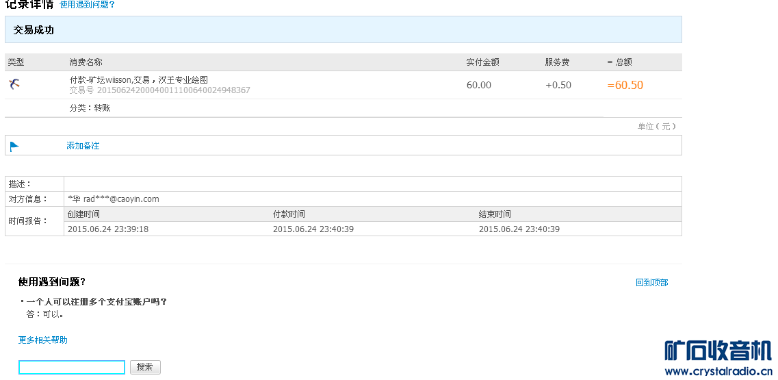The image size is (778, 380).
Task: Click the 类型 column header
Action: click(x=16, y=62)
